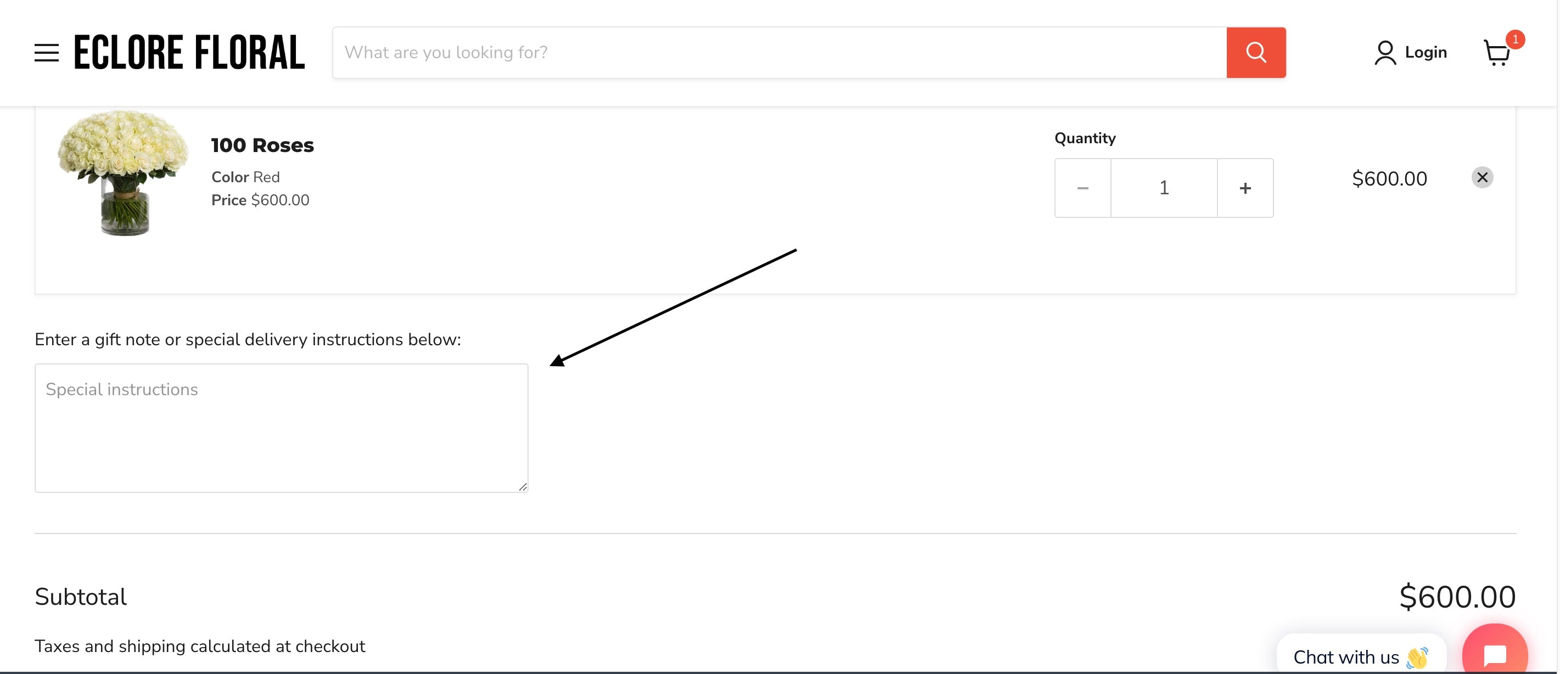Click the user account icon

pos(1384,53)
